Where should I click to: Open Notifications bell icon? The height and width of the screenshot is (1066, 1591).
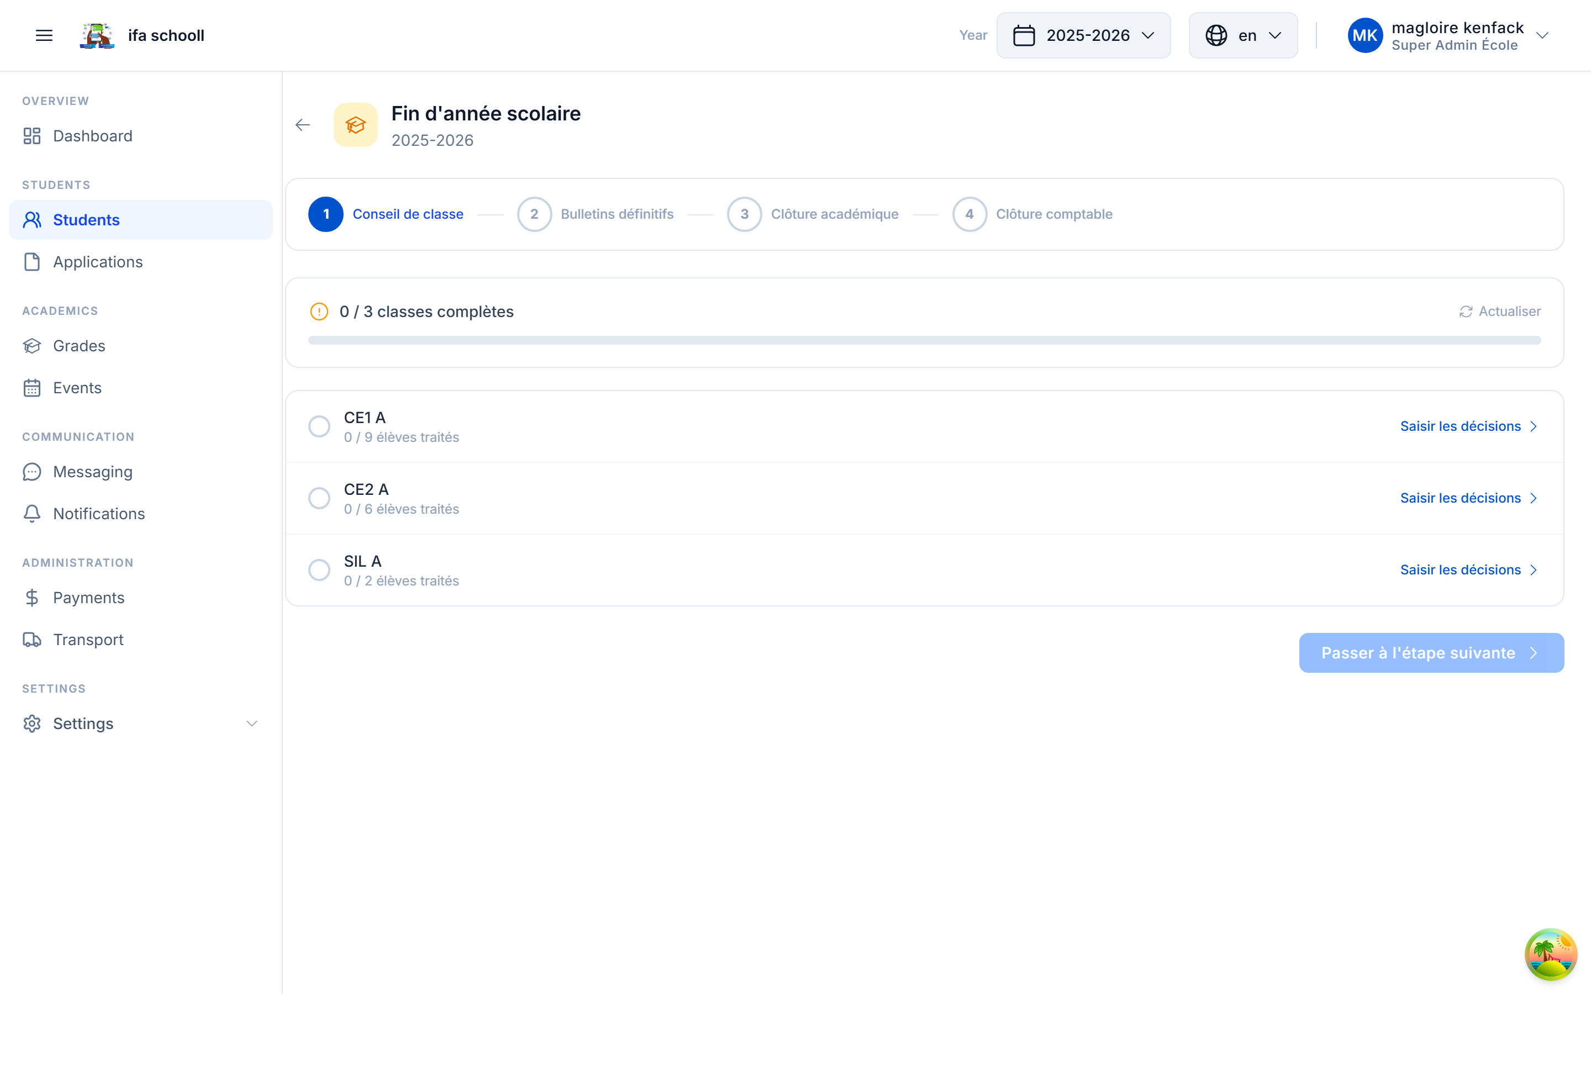32,513
